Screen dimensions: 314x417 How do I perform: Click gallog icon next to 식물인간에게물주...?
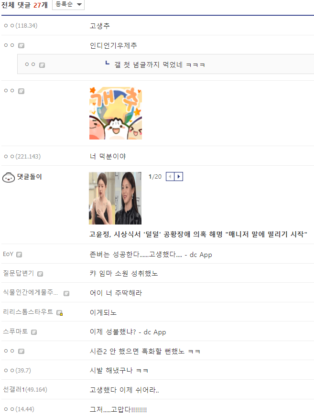point(66,293)
